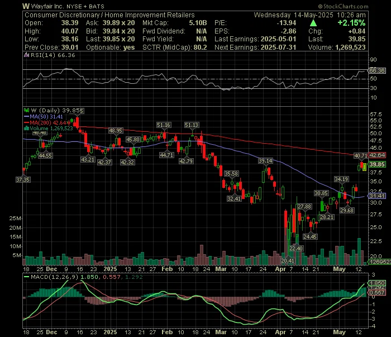This screenshot has height=337, width=391.
Task: Click the 22.40 low price label
Action: click(296, 249)
